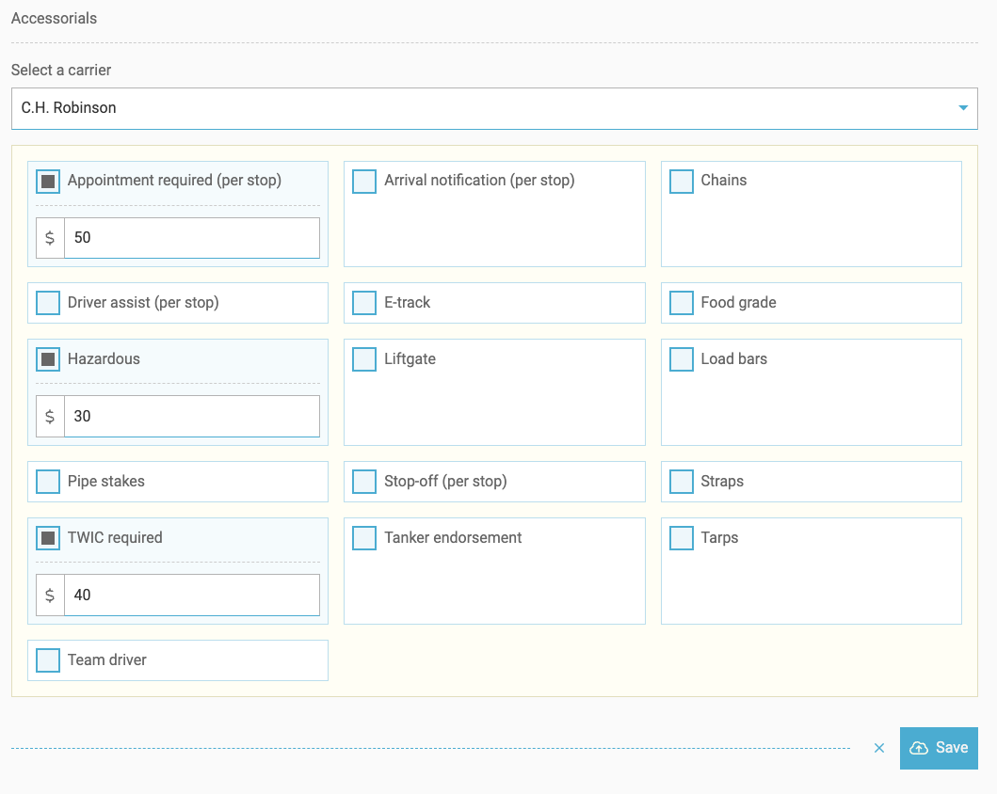Check the Load bars option

click(x=682, y=360)
